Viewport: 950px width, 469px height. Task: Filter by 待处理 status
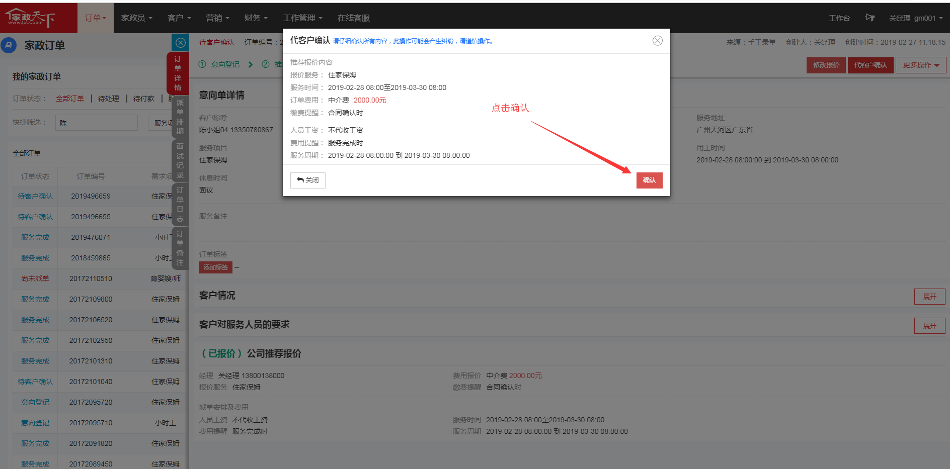[109, 99]
